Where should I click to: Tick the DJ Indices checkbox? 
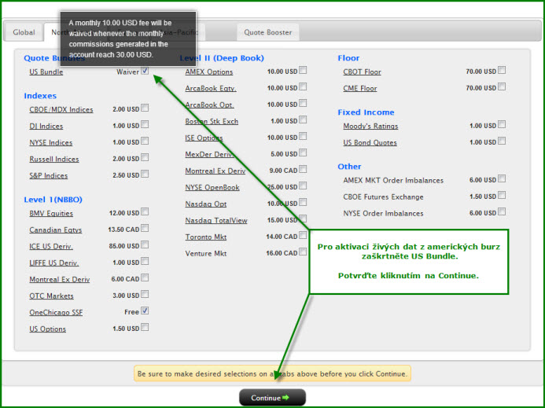pyautogui.click(x=145, y=124)
